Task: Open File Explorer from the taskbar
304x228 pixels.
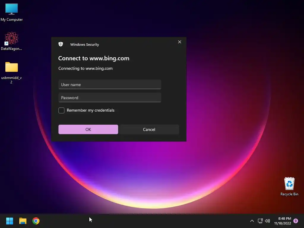Action: click(x=23, y=221)
